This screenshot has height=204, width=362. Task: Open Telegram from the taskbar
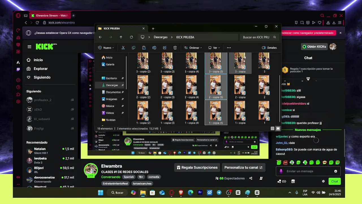(219, 192)
